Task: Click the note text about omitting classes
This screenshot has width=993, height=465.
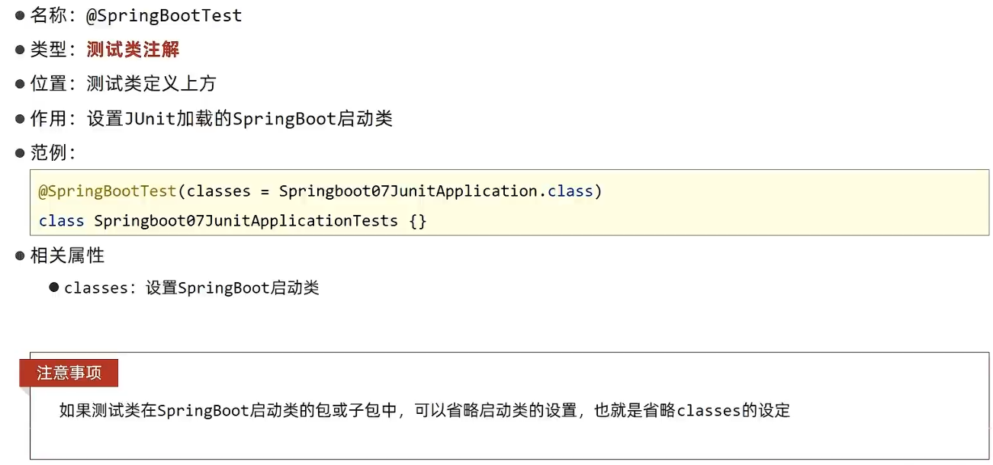Action: click(425, 411)
